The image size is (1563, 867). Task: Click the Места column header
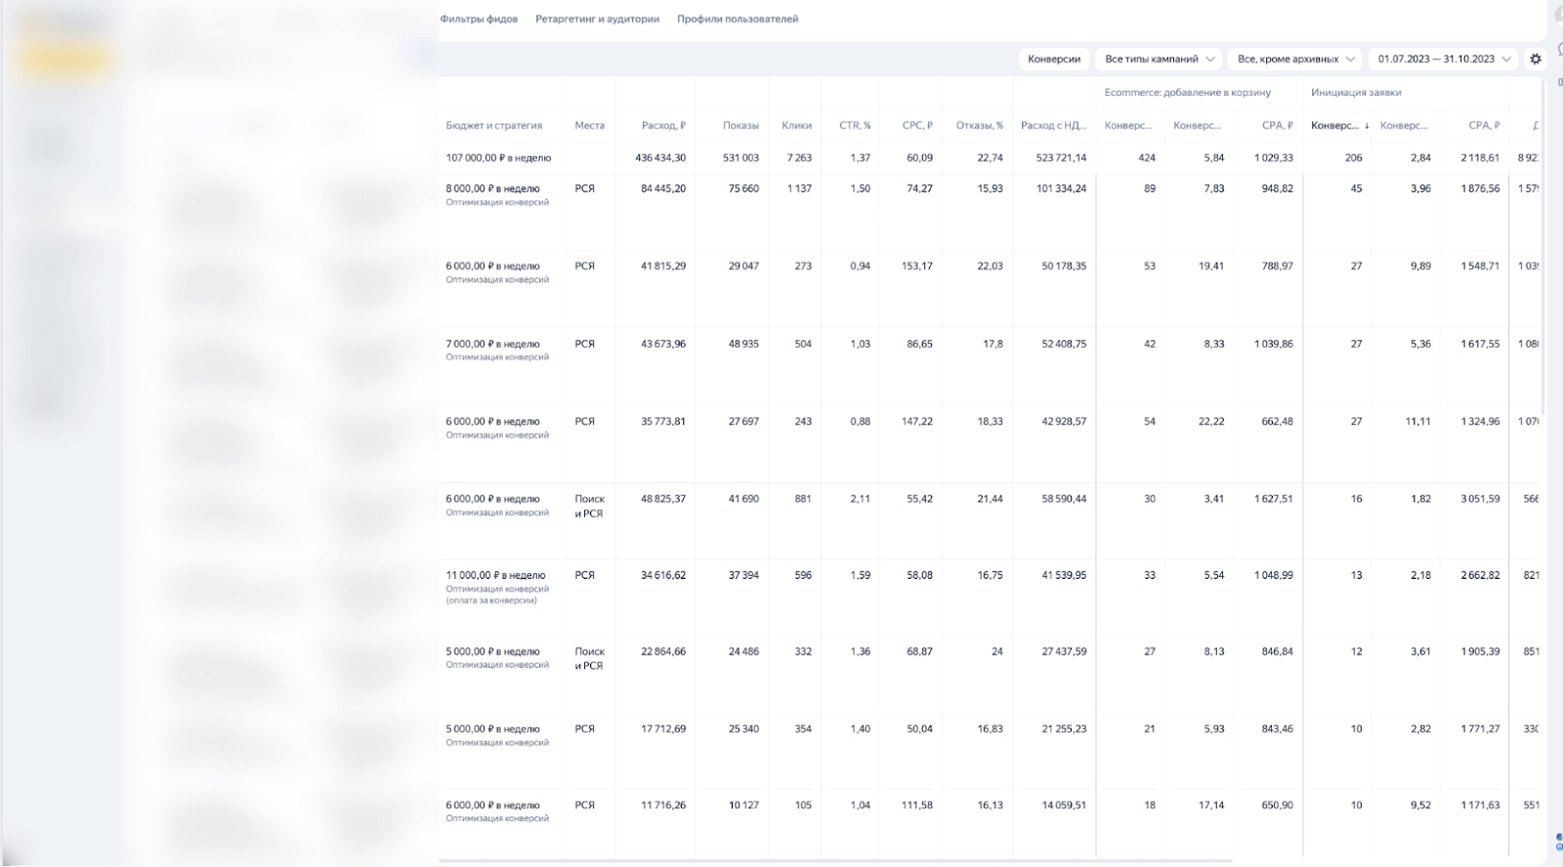tap(589, 125)
